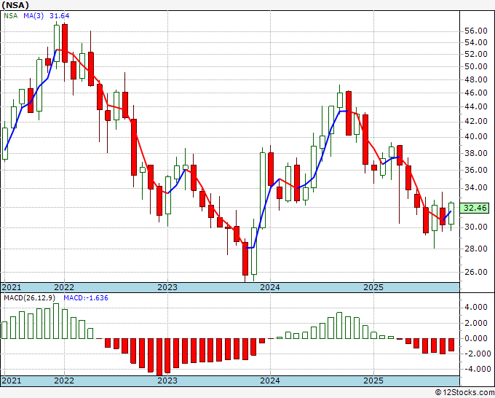Click the 36.00 price axis label
Viewport: 495px width, 398px height.
pos(476,170)
